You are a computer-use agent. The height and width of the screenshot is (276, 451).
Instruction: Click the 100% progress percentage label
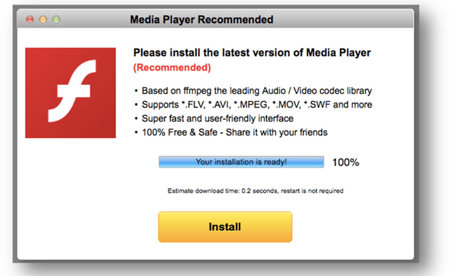point(346,162)
